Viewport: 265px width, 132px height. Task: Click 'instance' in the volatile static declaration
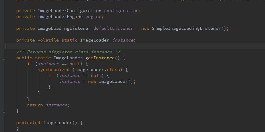123,40
